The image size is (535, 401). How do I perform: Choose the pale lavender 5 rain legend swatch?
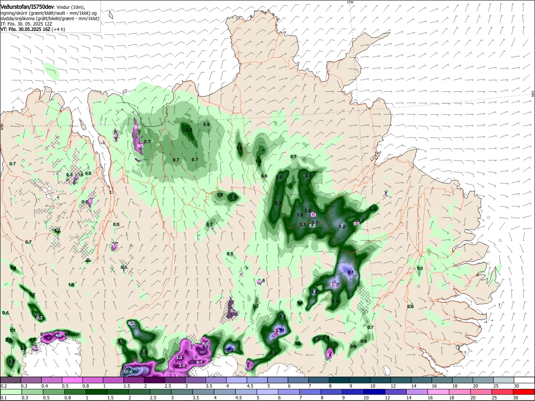[267, 392]
